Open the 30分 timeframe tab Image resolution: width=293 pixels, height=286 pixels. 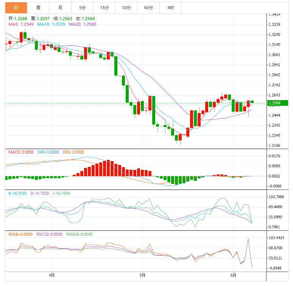click(126, 8)
